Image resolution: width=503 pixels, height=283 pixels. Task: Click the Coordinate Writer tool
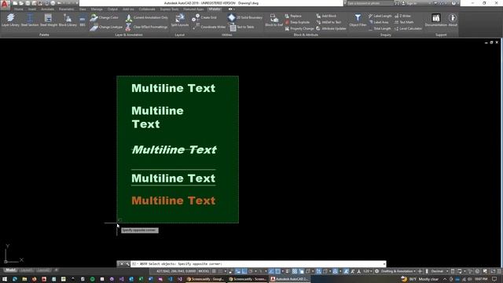(x=209, y=28)
